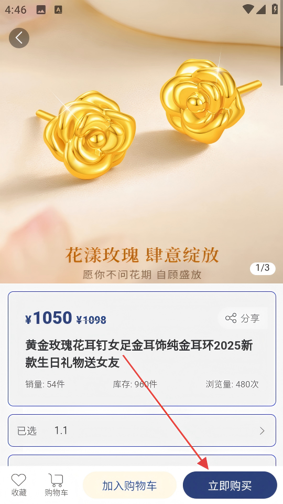Viewport: 283px width, 504px height.
Task: Tap the 收藏 label
Action: pyautogui.click(x=19, y=492)
